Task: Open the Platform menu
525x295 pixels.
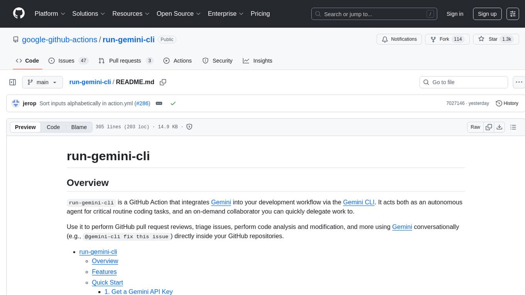Action: 50,14
